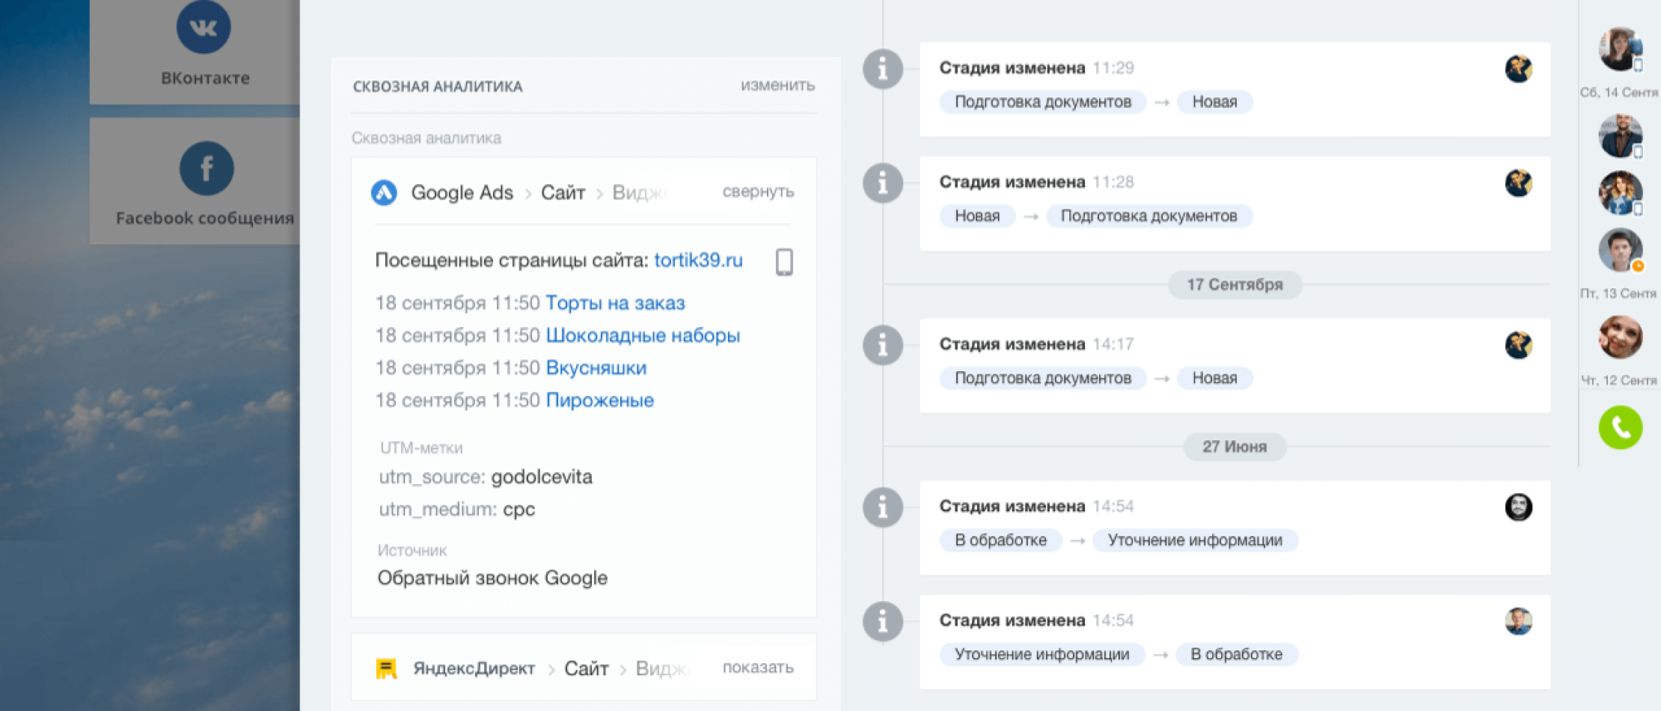Image resolution: width=1661 pixels, height=711 pixels.
Task: Click the mobile device icon
Action: point(784,262)
